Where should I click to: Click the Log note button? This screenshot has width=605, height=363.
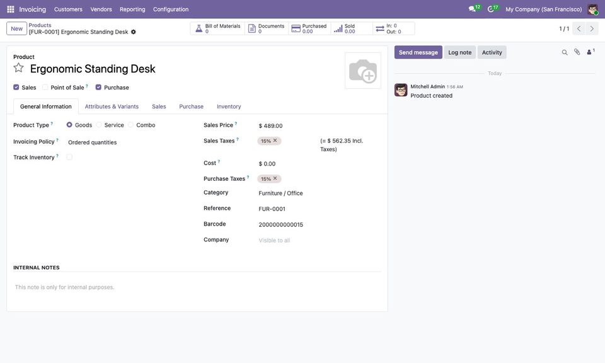pos(460,52)
